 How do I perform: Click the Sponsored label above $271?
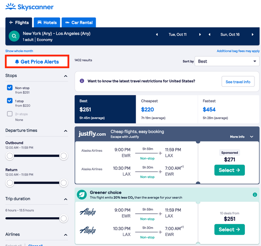(x=229, y=153)
